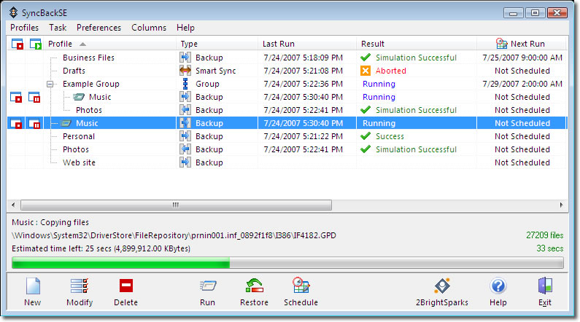The height and width of the screenshot is (322, 580).
Task: Open the Task menu
Action: 58,28
